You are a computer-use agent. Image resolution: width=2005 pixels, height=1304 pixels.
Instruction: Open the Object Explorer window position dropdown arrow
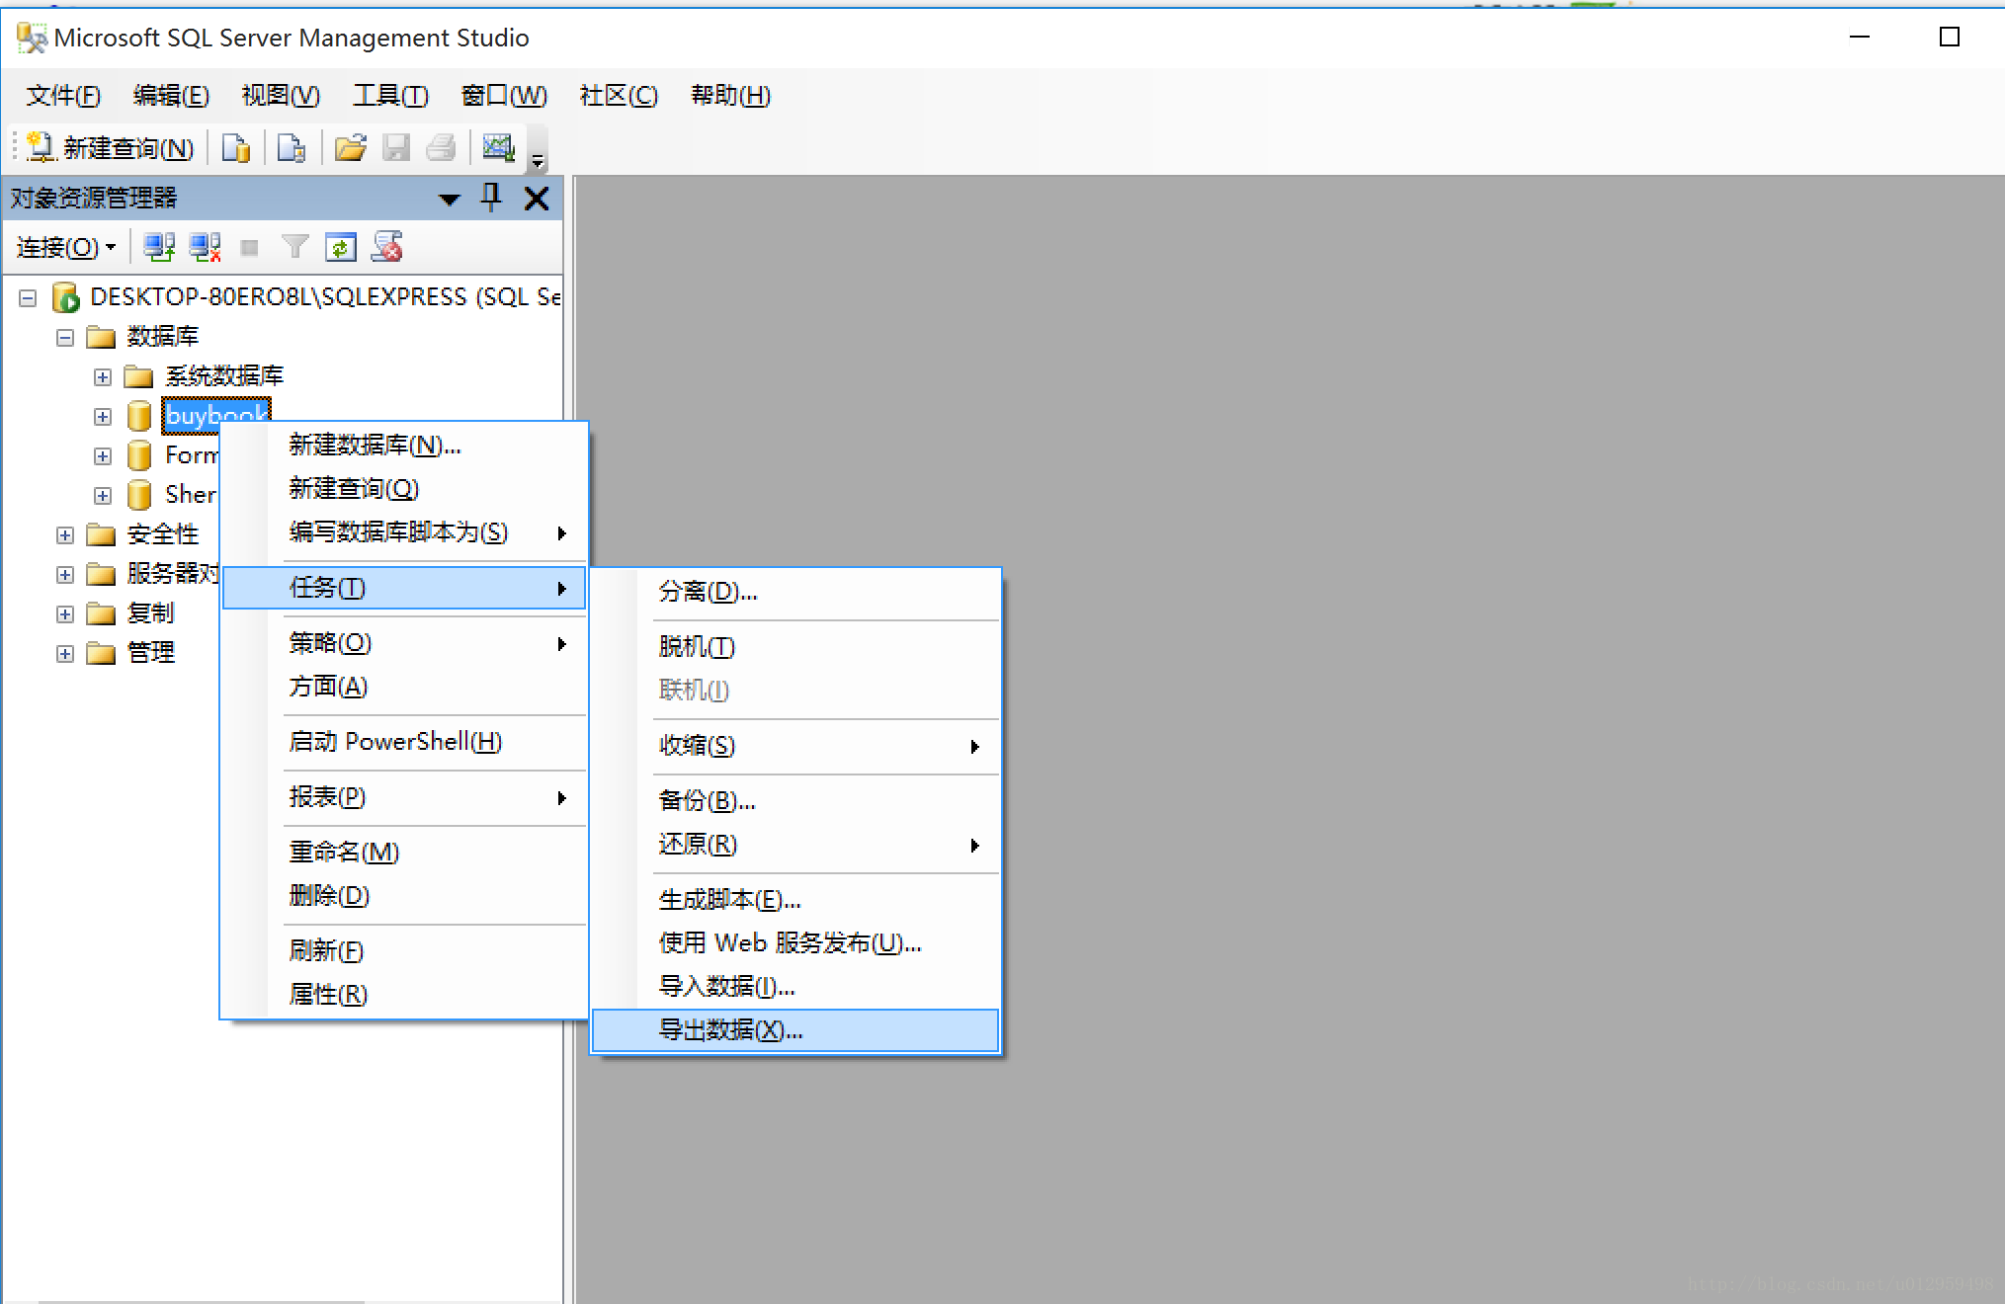pyautogui.click(x=450, y=200)
